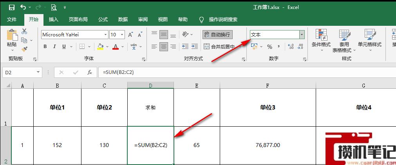
Task: Expand the Borders options arrow
Action: coord(89,47)
